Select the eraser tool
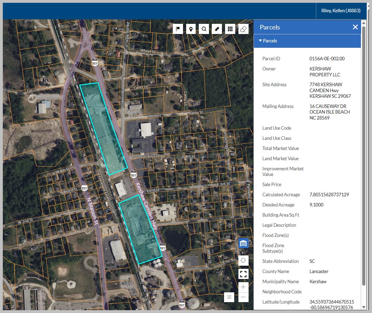372x313 pixels. [x=243, y=29]
